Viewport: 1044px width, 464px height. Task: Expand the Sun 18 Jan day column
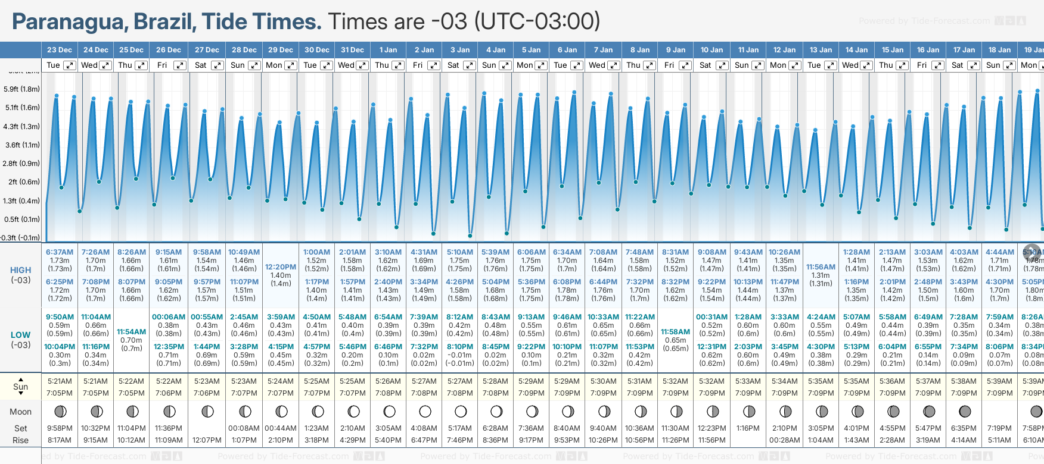[1009, 65]
